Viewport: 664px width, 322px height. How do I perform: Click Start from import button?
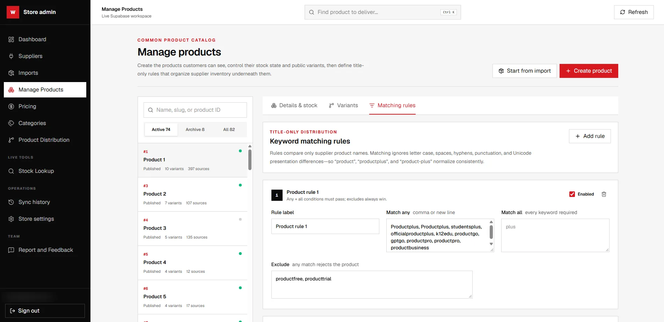tap(524, 71)
